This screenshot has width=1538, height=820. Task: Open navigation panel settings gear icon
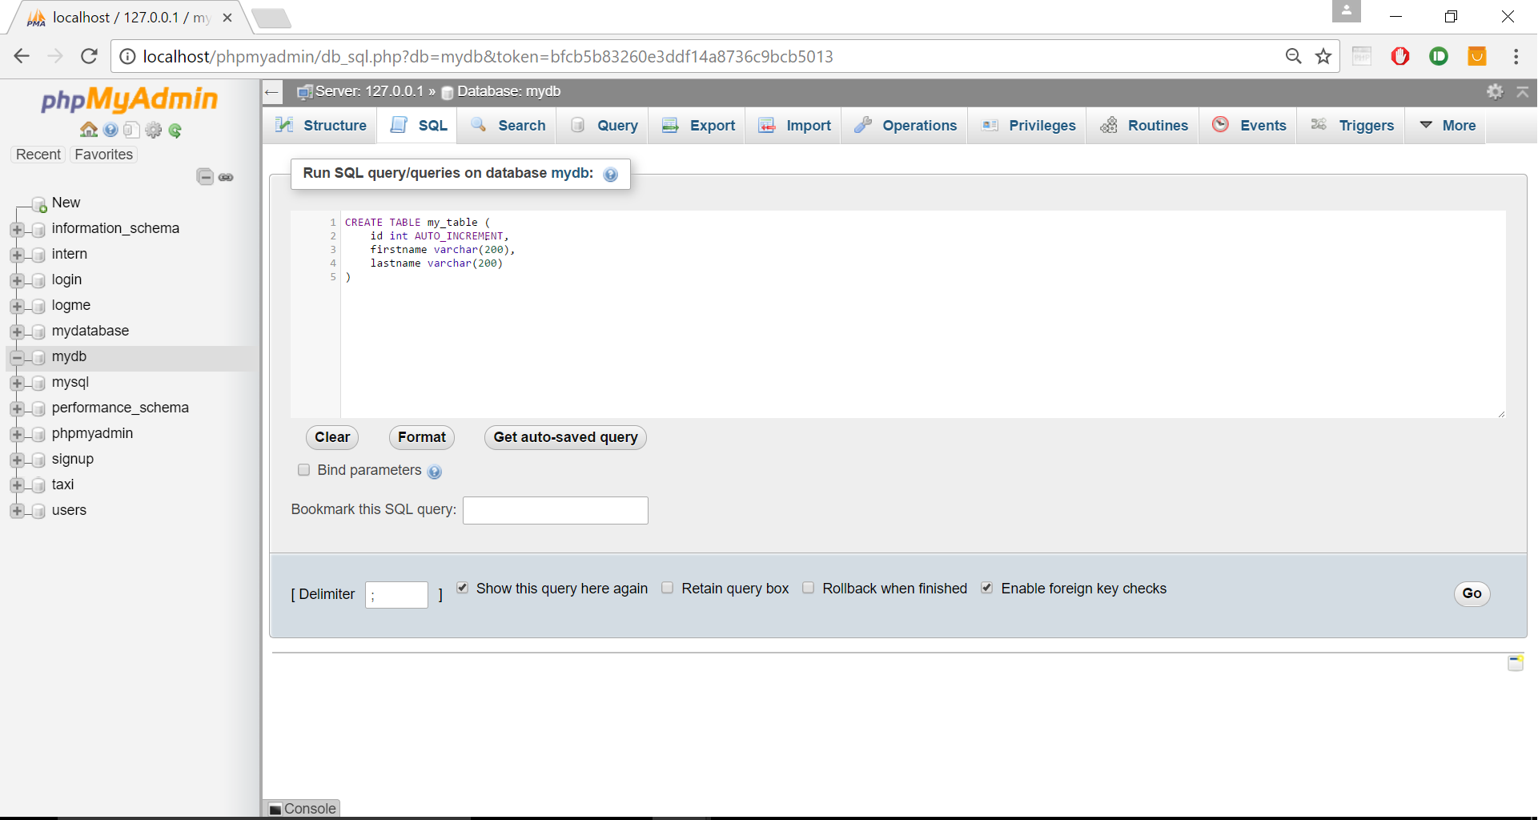coord(153,130)
